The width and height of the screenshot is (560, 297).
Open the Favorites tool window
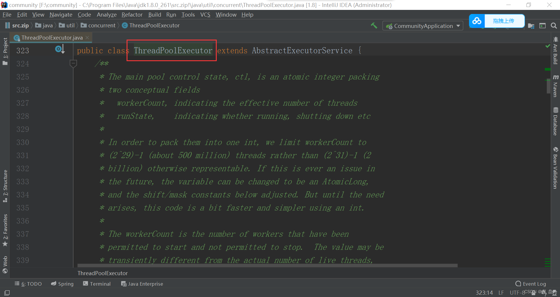(5, 230)
